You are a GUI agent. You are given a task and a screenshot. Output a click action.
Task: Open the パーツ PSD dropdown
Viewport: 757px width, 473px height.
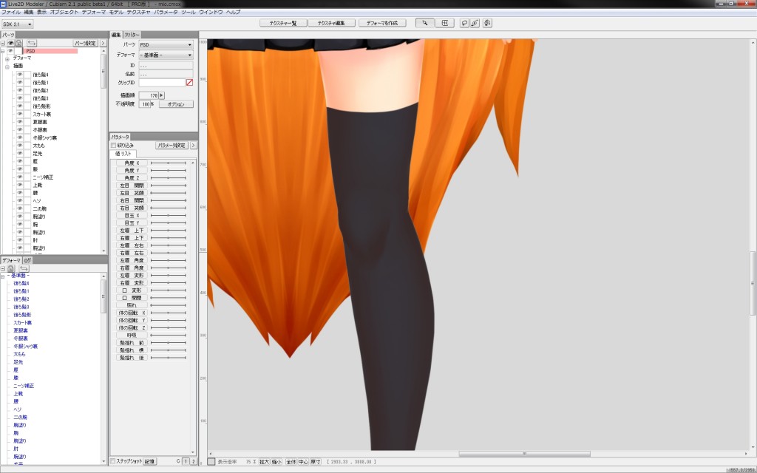pos(166,44)
